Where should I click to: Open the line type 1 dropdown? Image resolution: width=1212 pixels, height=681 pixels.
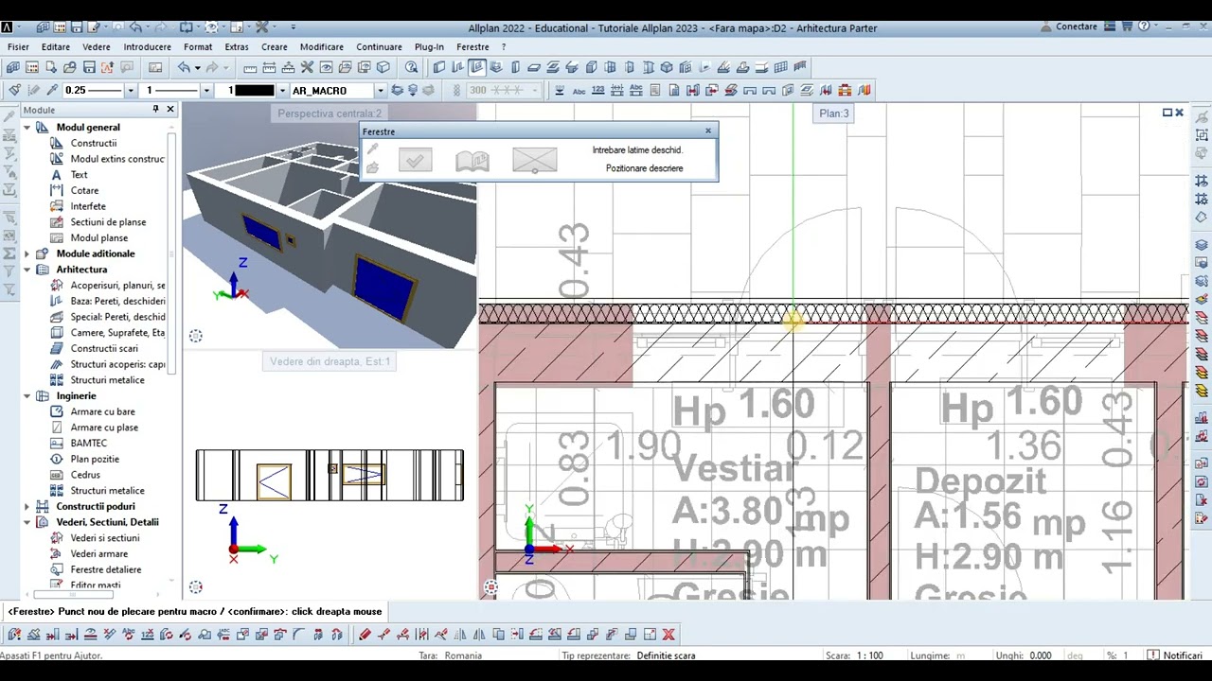point(205,90)
